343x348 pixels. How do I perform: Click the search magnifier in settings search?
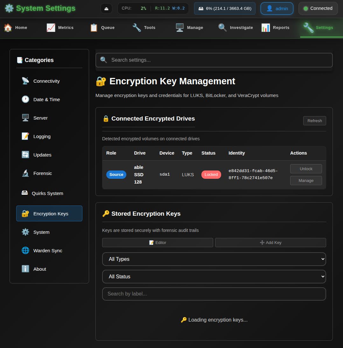click(x=103, y=60)
